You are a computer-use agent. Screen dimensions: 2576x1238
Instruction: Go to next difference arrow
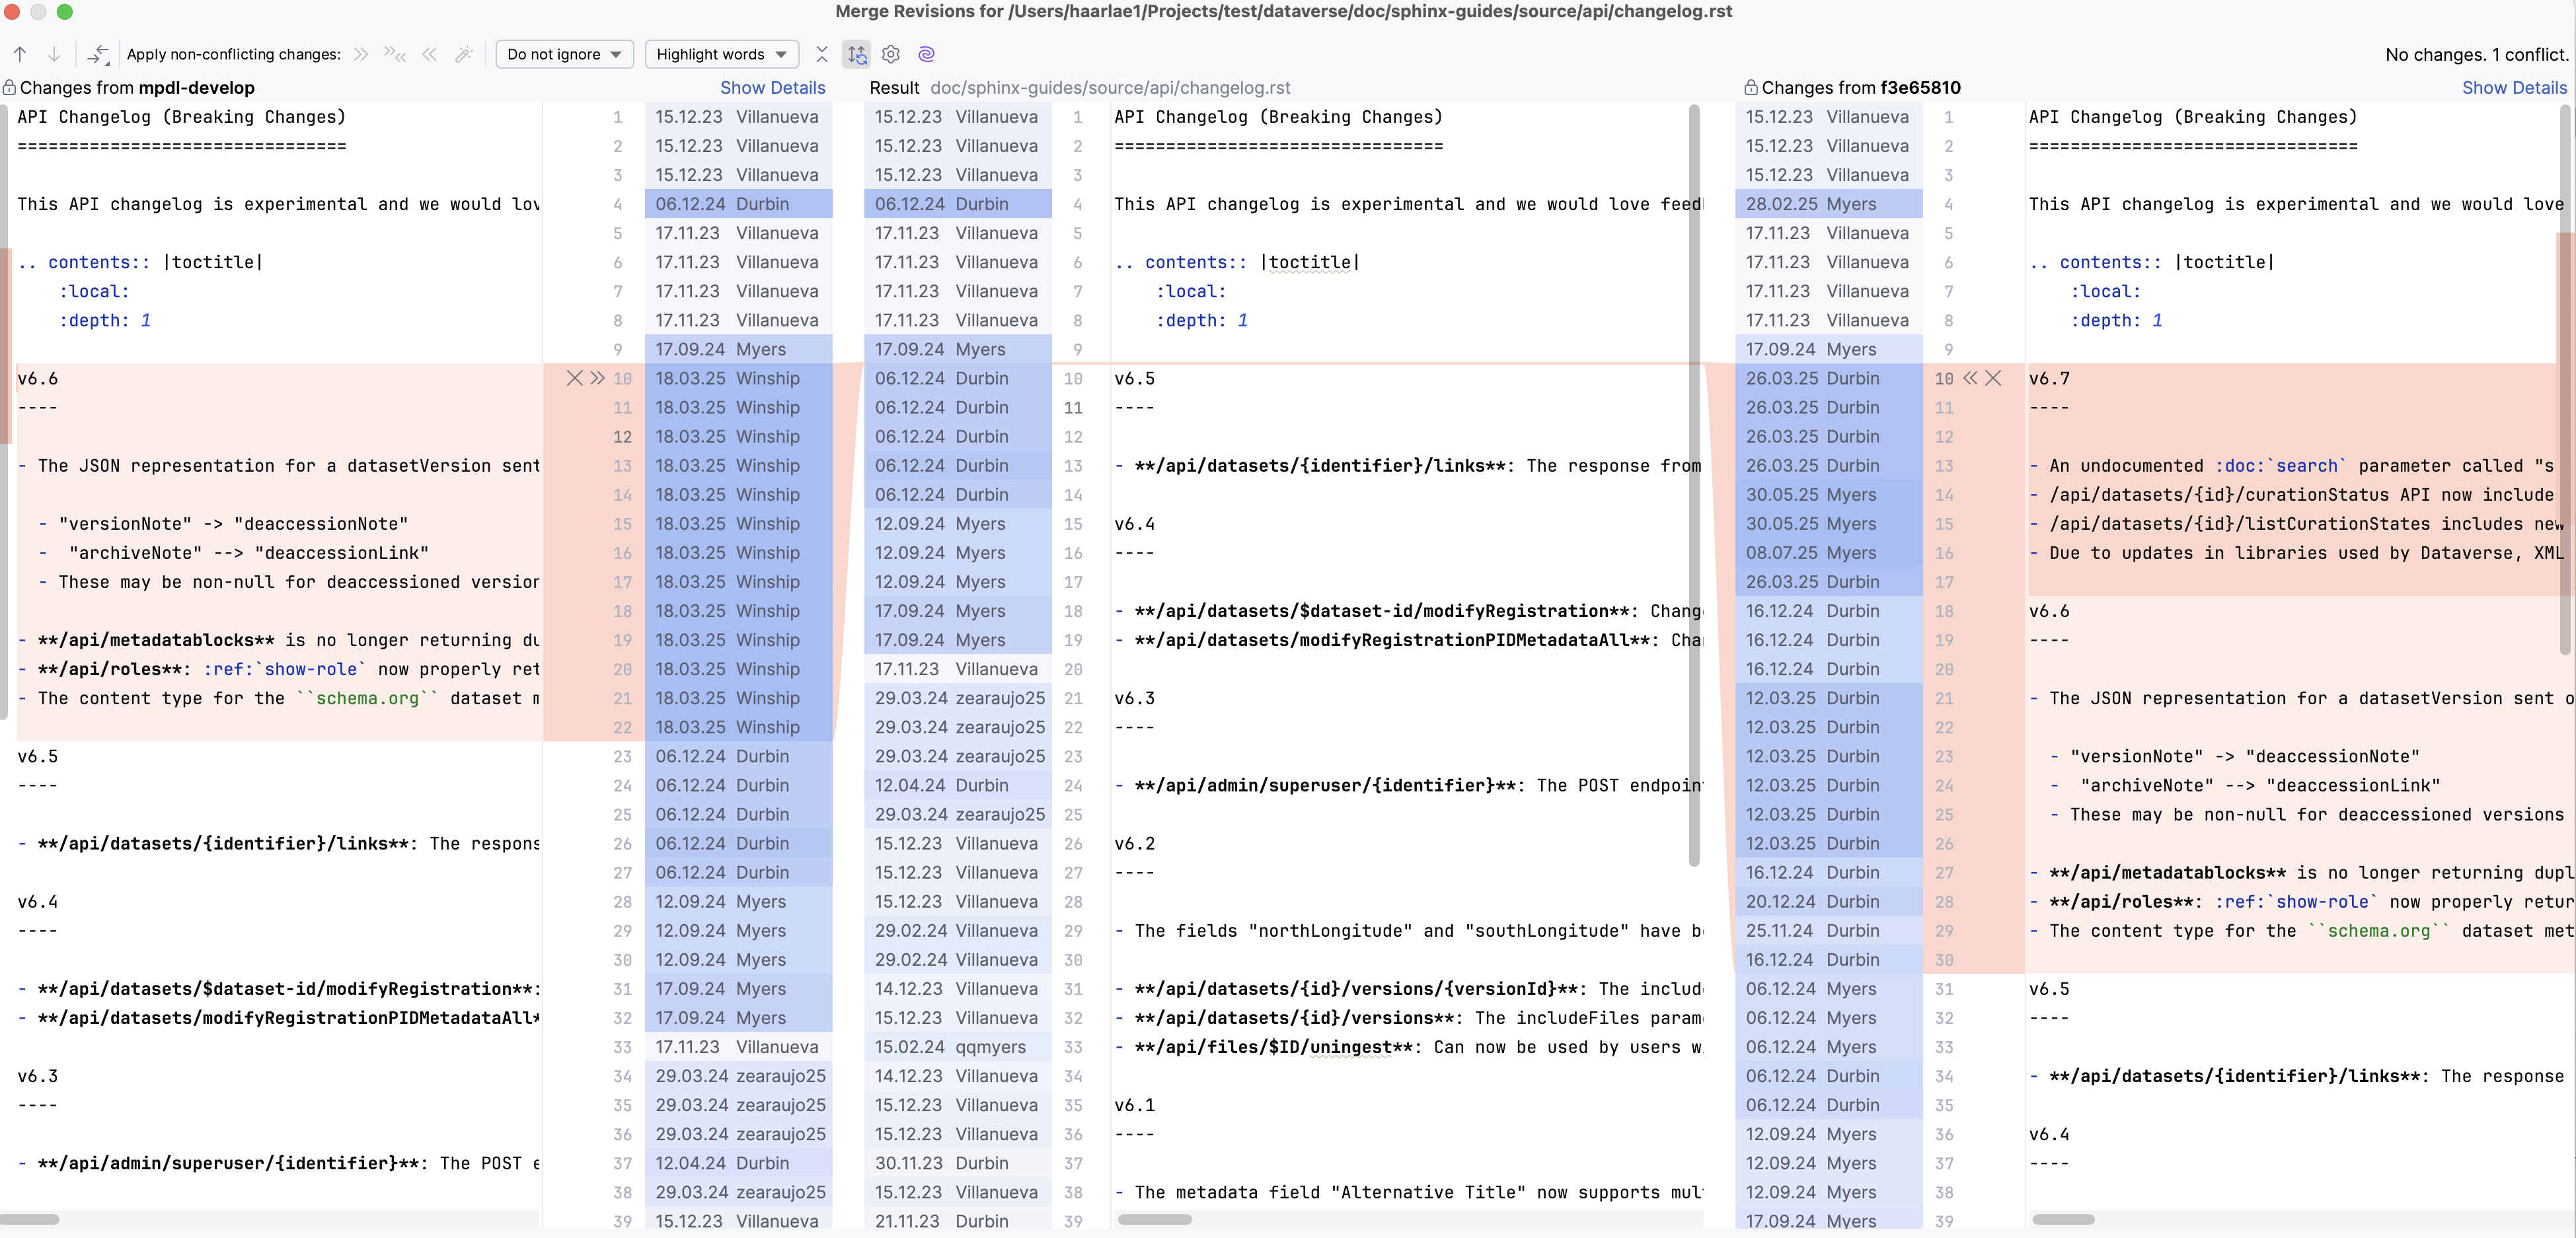click(54, 54)
